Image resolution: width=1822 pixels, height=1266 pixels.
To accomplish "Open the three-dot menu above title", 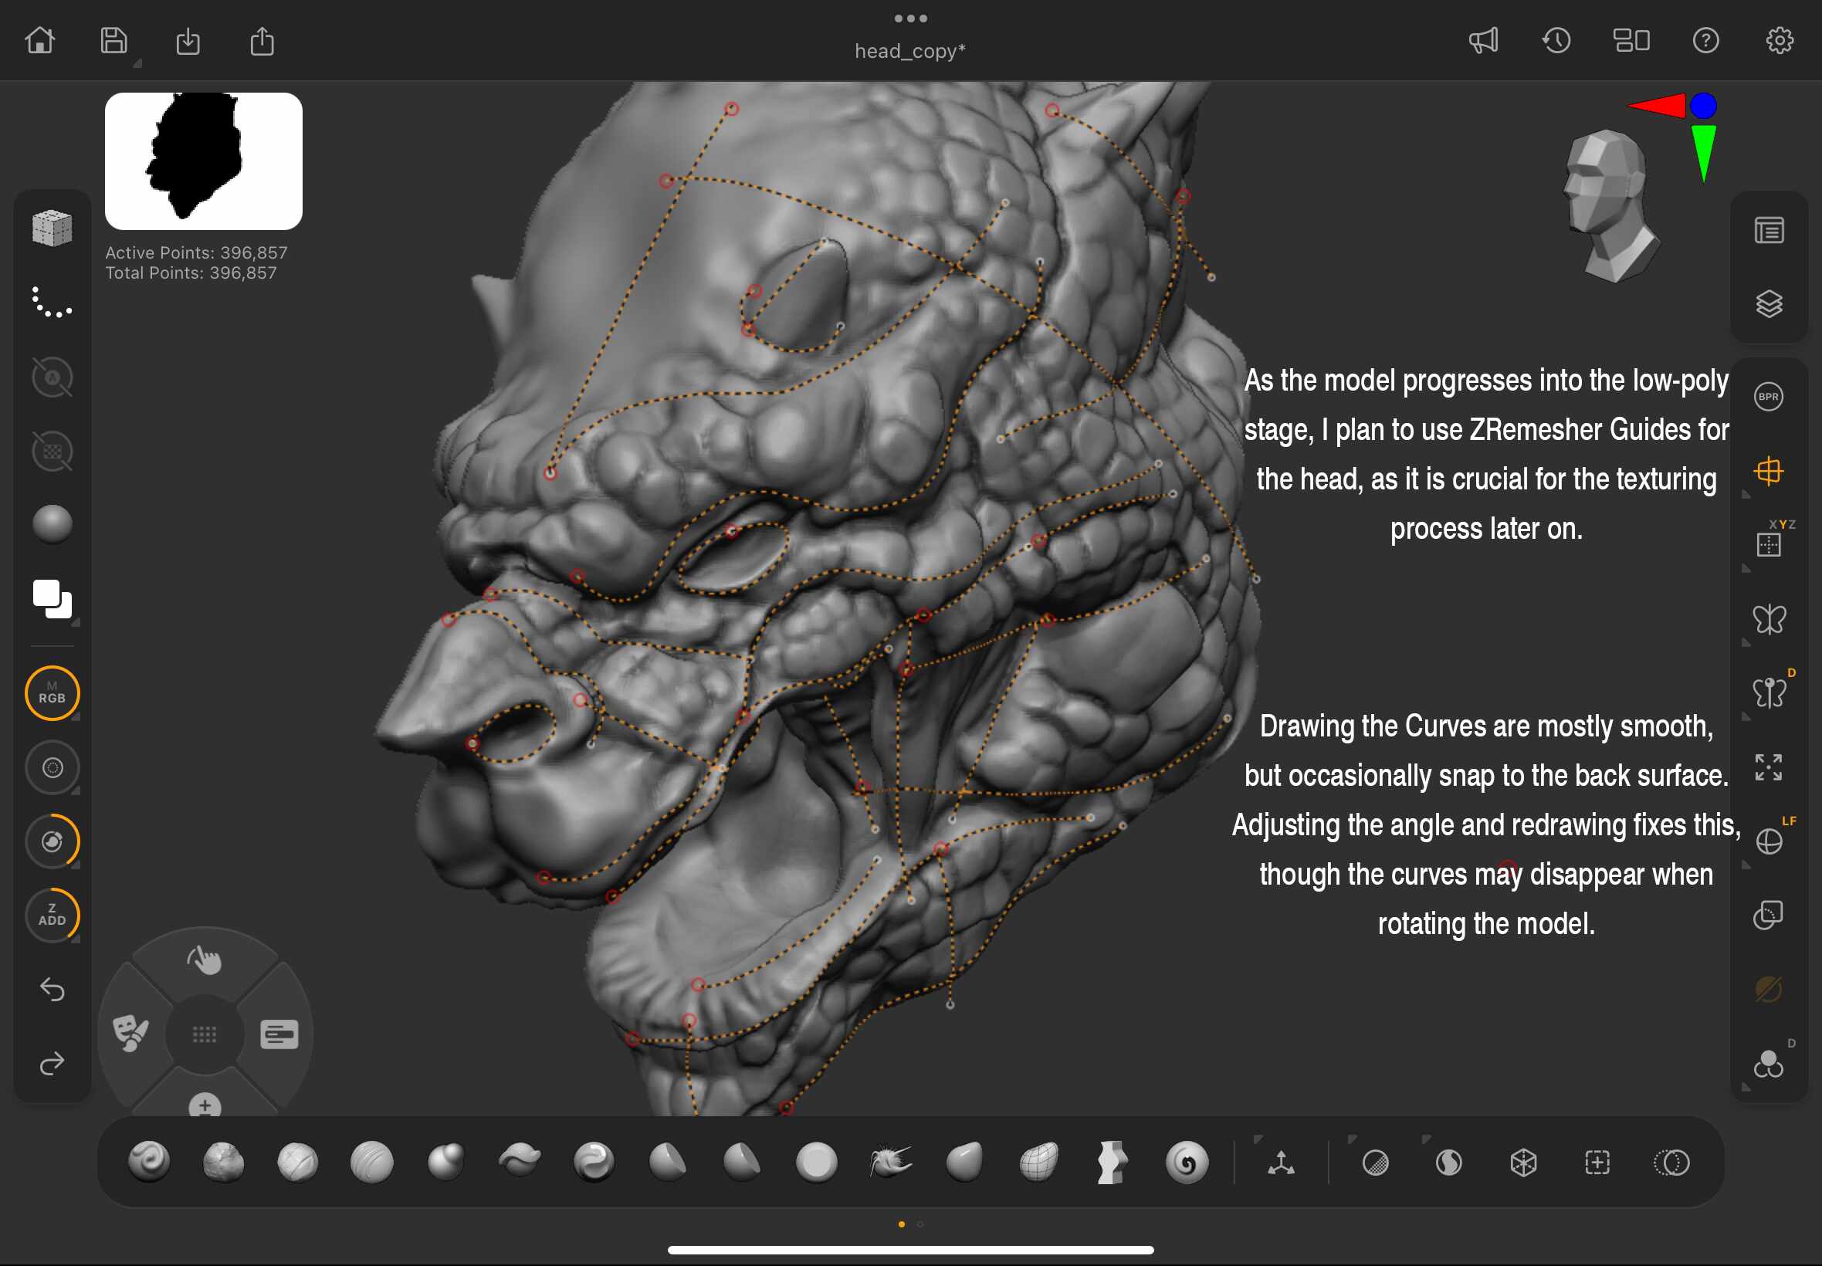I will [909, 19].
